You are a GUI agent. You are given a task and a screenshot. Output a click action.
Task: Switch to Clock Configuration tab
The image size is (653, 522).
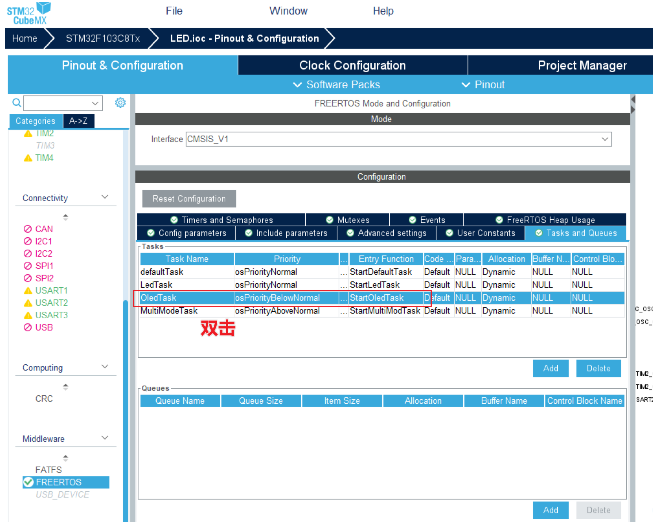pyautogui.click(x=352, y=65)
